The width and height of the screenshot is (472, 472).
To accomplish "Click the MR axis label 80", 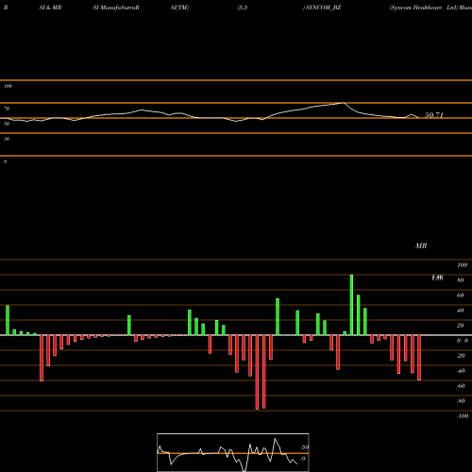I will pos(461,280).
